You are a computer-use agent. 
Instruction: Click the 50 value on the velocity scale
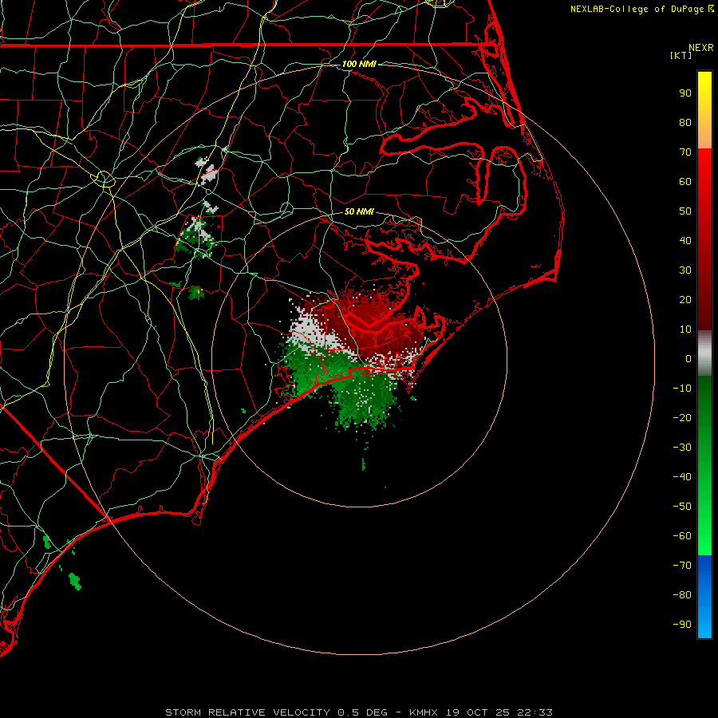(x=685, y=211)
